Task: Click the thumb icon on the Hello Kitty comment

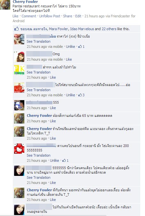Action: (64, 160)
